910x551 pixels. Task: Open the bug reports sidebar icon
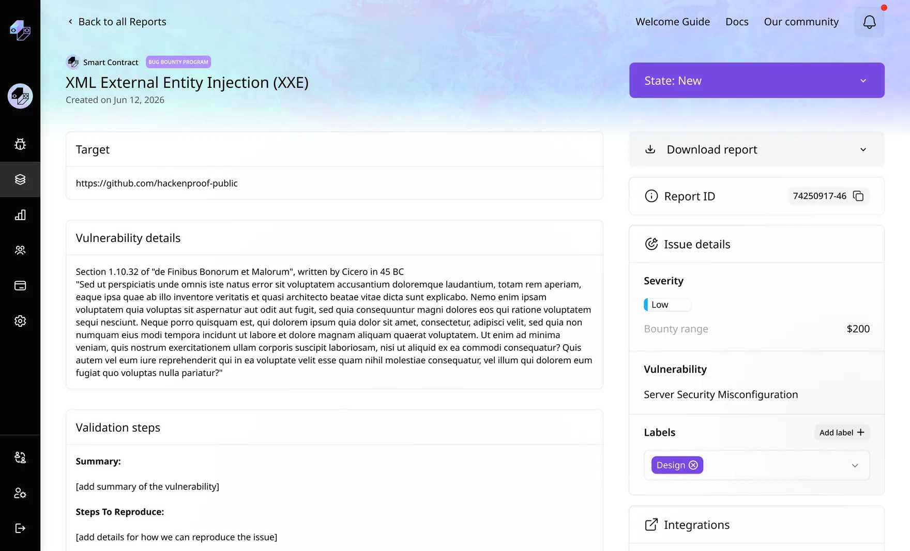(x=20, y=144)
